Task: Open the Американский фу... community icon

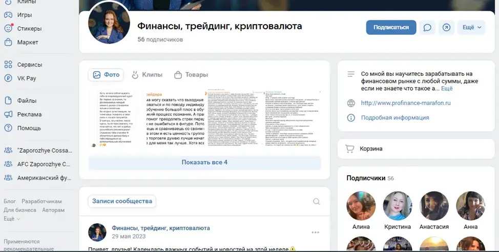Action: (x=8, y=178)
